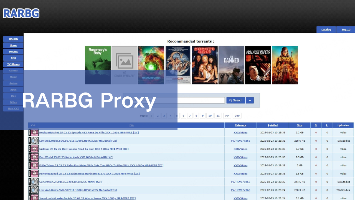
Task: Click size value 244.6 MB
Action: coord(300,182)
